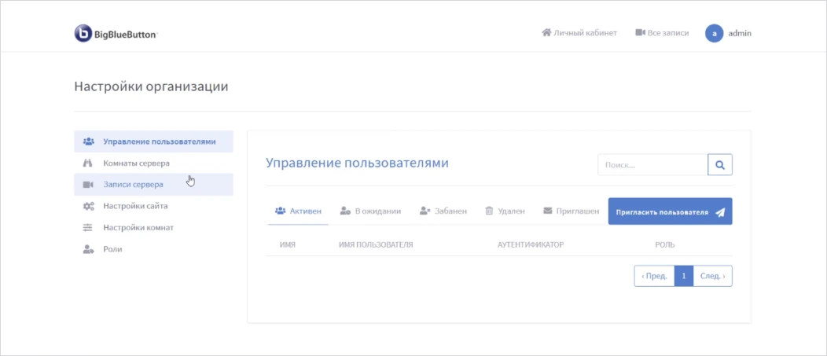Screen dimensions: 827x356
Task: Switch to the Приглашен tab
Action: tap(572, 211)
